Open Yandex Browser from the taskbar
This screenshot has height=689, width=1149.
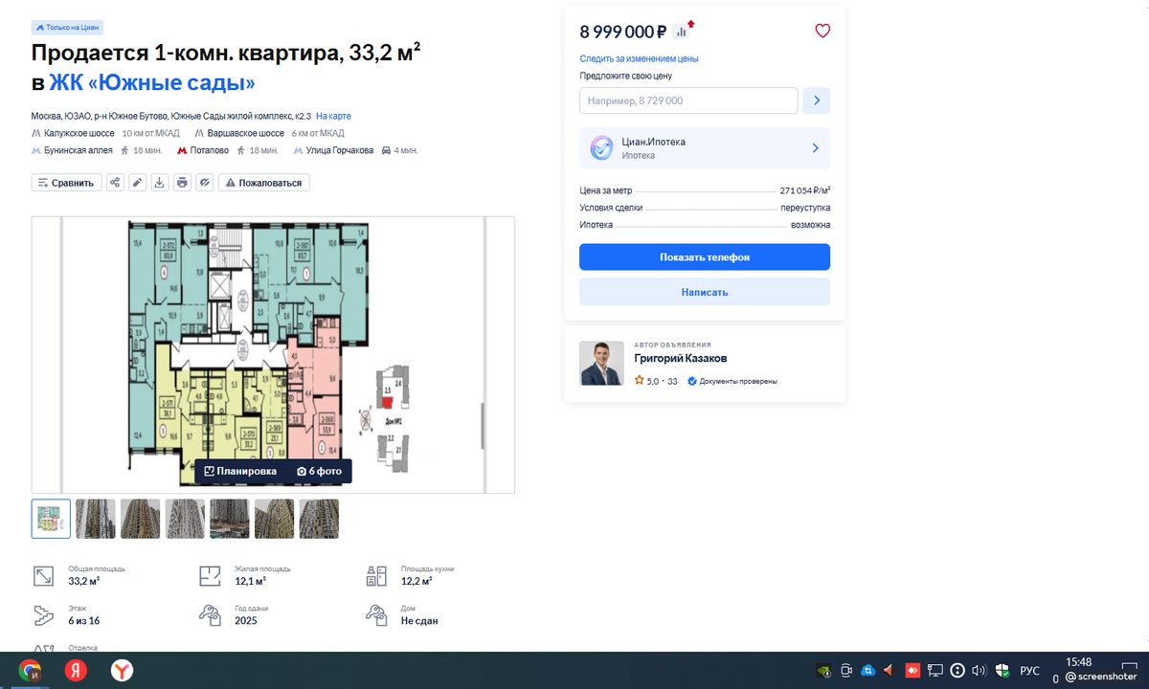[x=122, y=671]
